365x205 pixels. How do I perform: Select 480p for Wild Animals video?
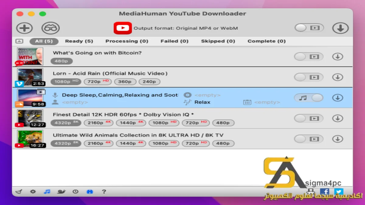point(223,143)
